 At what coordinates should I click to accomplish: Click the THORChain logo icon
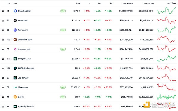pyautogui.click(x=15, y=68)
